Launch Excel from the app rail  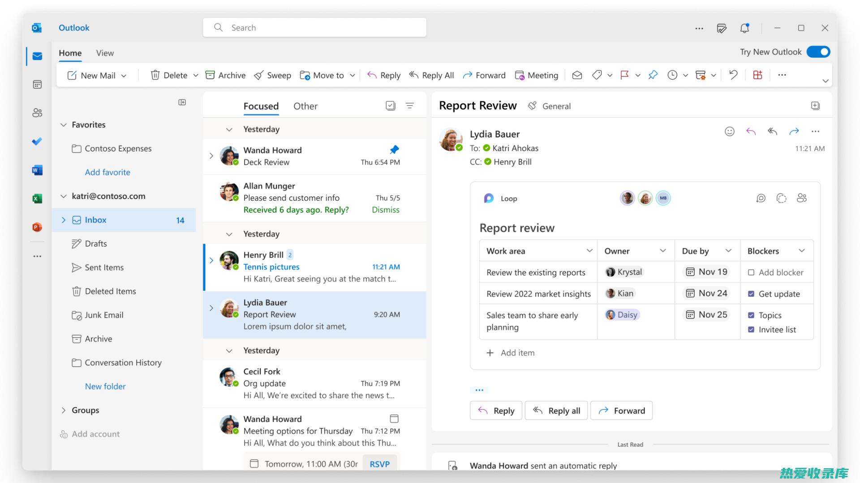tap(37, 199)
